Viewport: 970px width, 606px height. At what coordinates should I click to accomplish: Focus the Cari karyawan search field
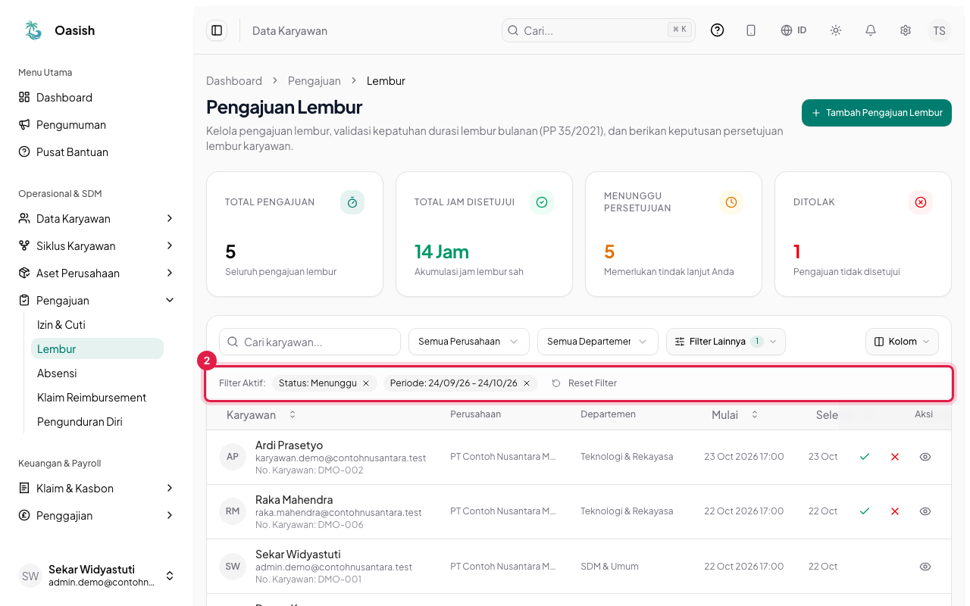pyautogui.click(x=310, y=342)
